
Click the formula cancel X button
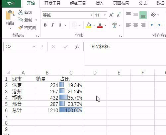click(53, 47)
